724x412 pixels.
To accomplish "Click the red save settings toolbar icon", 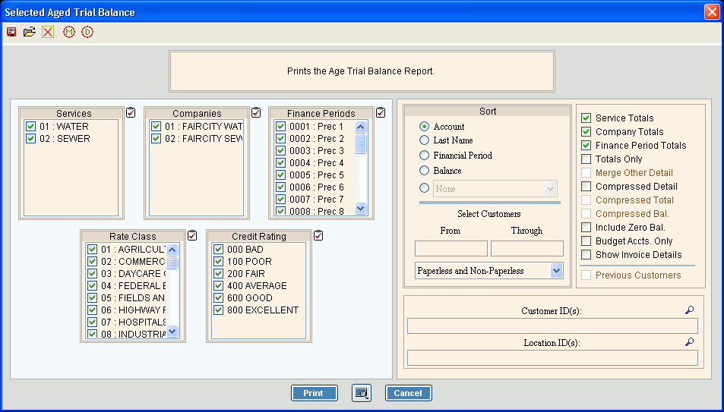I will (11, 32).
